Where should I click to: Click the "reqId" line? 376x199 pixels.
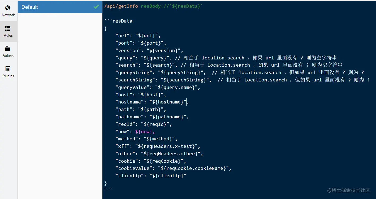point(144,124)
